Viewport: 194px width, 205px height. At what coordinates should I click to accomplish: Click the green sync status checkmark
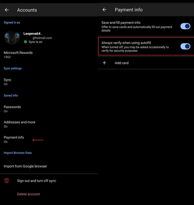[x=25, y=42]
